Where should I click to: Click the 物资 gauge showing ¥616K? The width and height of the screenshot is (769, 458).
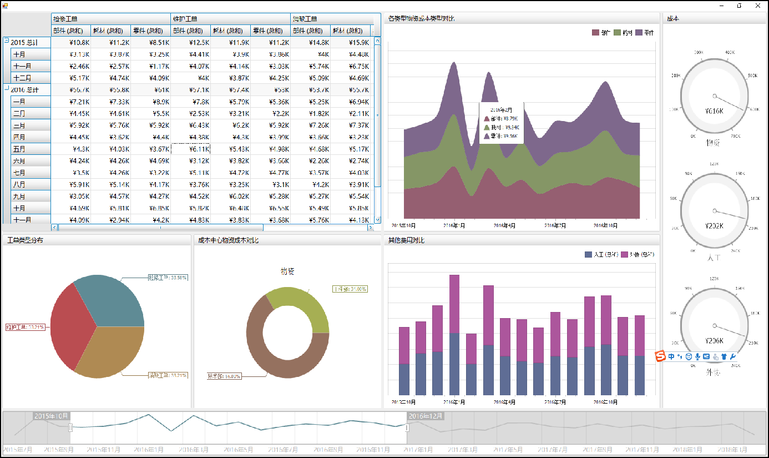coord(714,95)
